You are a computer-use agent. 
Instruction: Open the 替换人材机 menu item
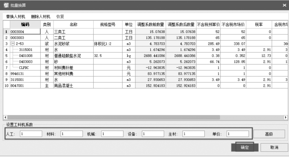click(x=15, y=17)
